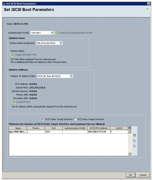Click the table scrollbar down arrow
The image size is (153, 180).
pyautogui.click(x=129, y=154)
